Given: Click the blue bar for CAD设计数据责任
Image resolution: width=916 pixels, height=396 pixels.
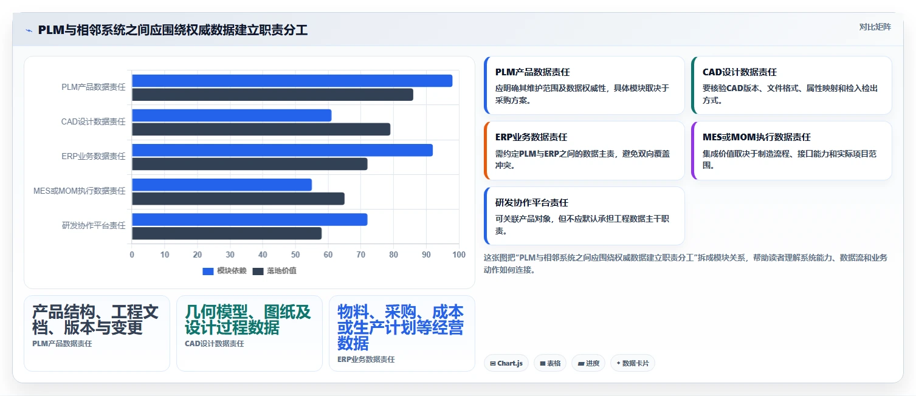Looking at the screenshot, I should (232, 115).
